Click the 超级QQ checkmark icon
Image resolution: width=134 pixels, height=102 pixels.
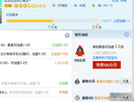pos(77,98)
